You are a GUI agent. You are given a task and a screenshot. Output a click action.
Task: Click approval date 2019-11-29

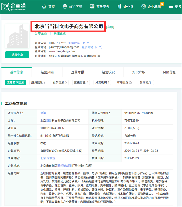tap(131, 158)
